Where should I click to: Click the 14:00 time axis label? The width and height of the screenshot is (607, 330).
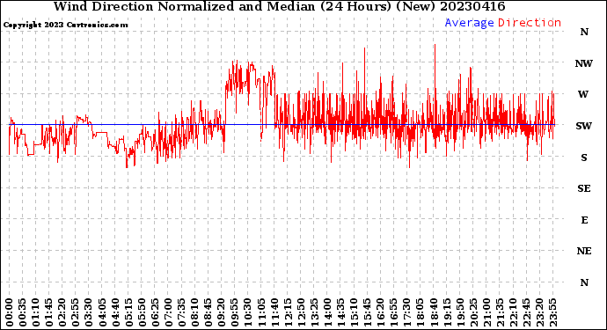pyautogui.click(x=328, y=313)
